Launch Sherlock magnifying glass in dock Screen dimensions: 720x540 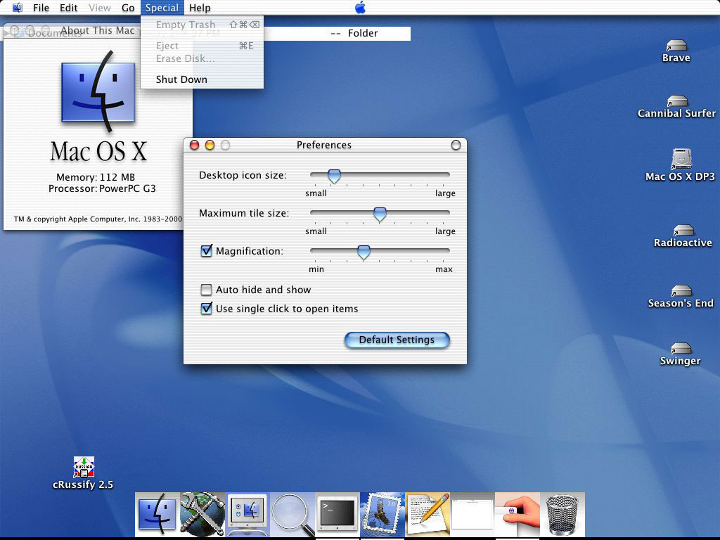tap(292, 514)
